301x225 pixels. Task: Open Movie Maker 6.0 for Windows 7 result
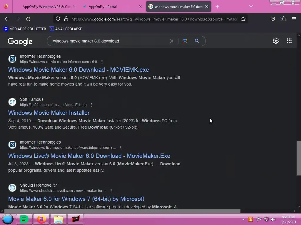(76, 199)
